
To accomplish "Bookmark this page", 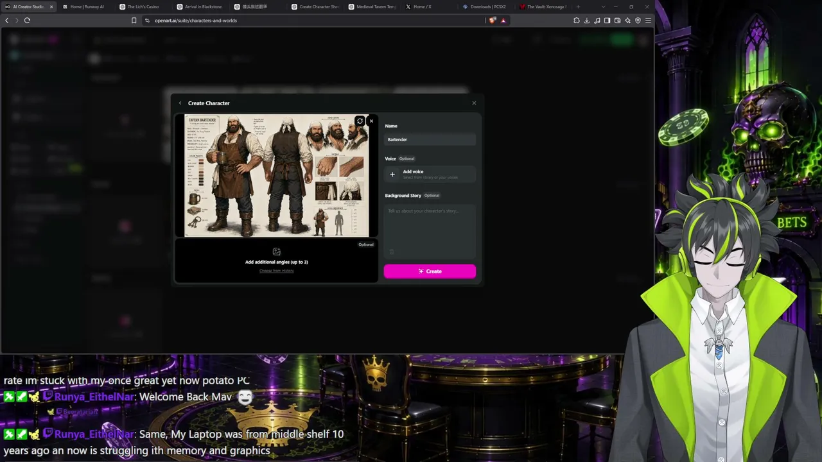I will tap(134, 21).
